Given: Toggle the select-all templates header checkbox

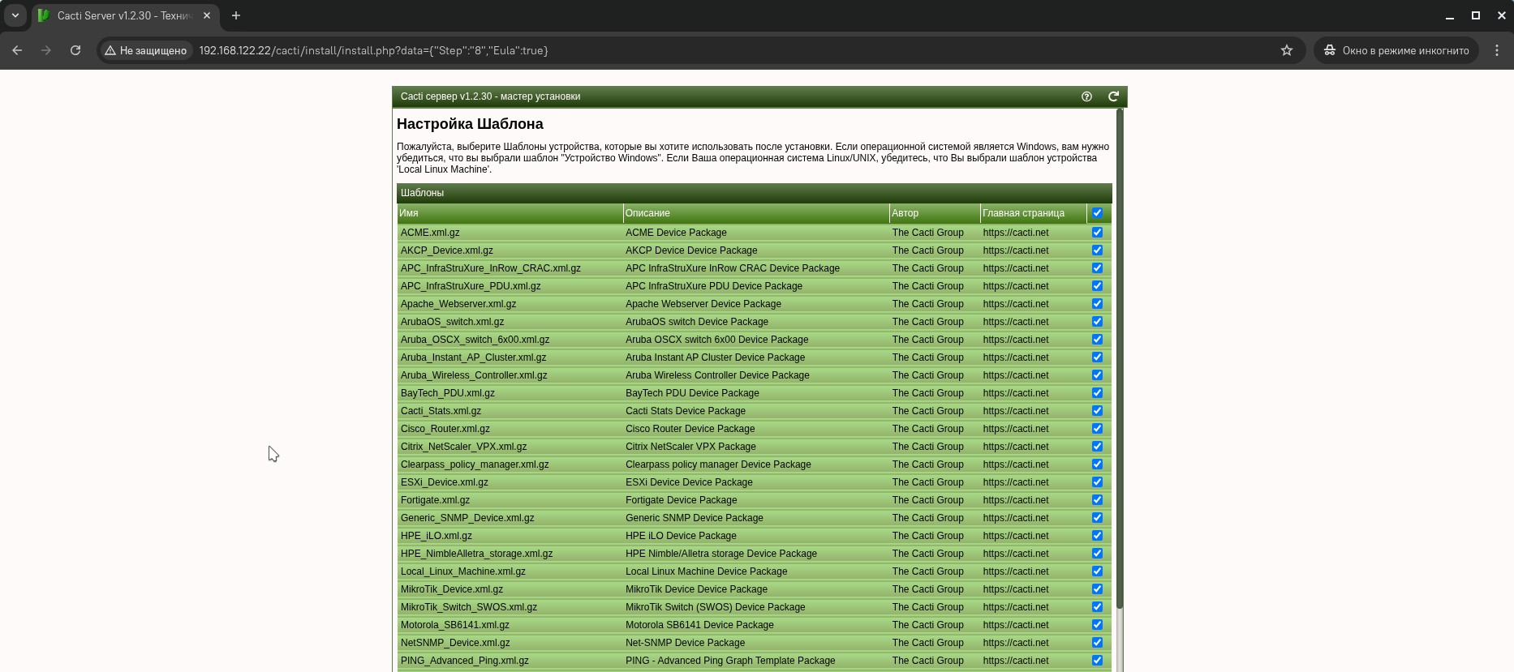Looking at the screenshot, I should coord(1097,213).
